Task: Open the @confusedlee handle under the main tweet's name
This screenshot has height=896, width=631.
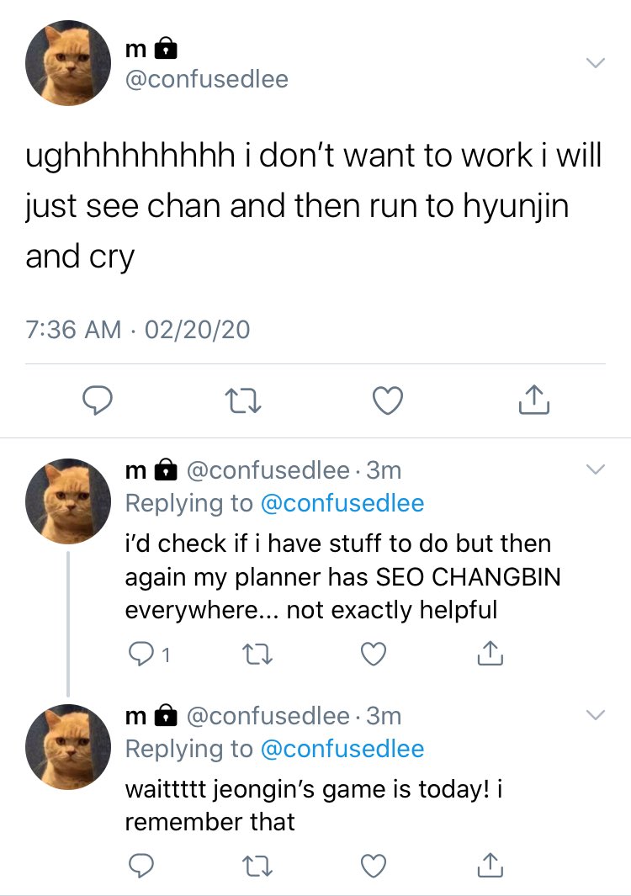Action: click(206, 79)
